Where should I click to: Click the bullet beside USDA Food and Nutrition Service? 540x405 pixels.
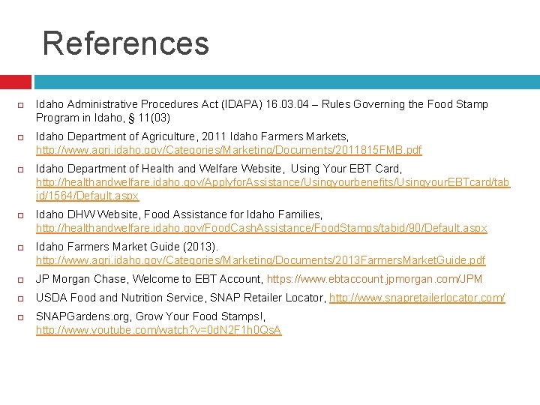[x=21, y=298]
